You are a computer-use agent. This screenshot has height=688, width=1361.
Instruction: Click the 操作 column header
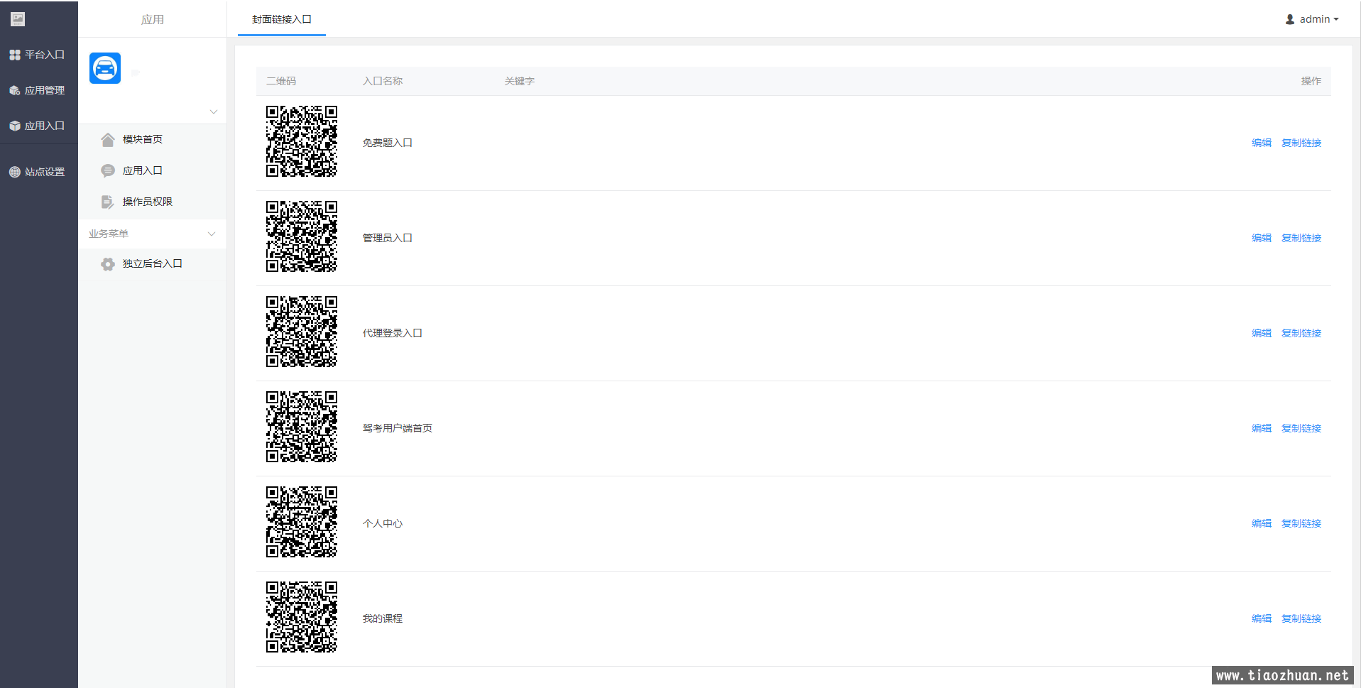(1311, 81)
